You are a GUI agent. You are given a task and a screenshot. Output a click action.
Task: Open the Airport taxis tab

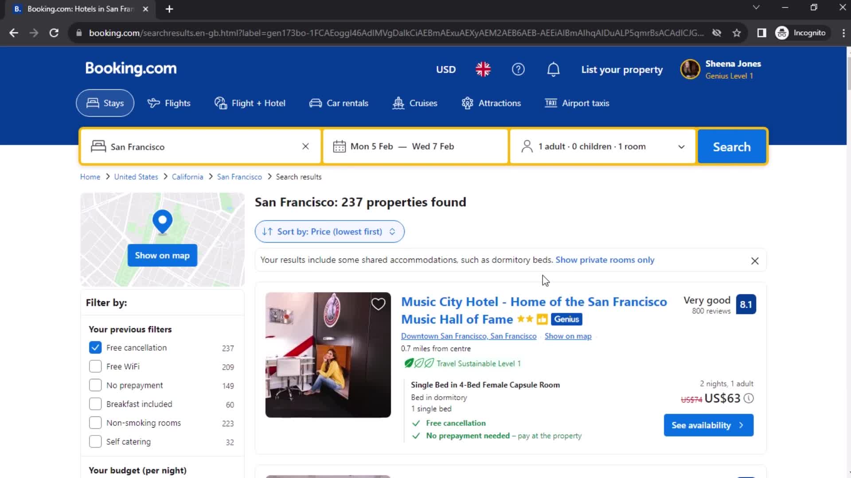pos(577,103)
